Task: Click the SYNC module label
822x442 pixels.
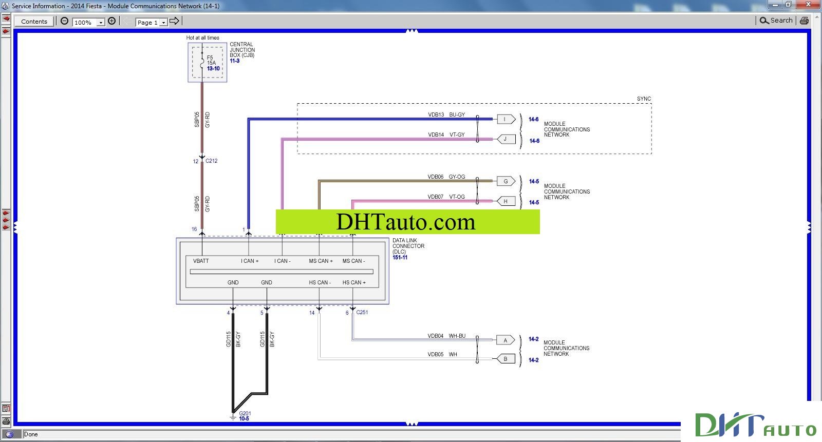Action: [x=644, y=99]
